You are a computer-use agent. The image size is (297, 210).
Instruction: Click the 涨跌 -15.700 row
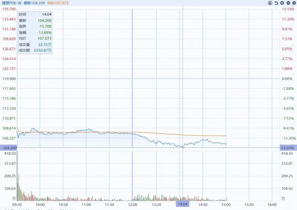tap(35, 26)
